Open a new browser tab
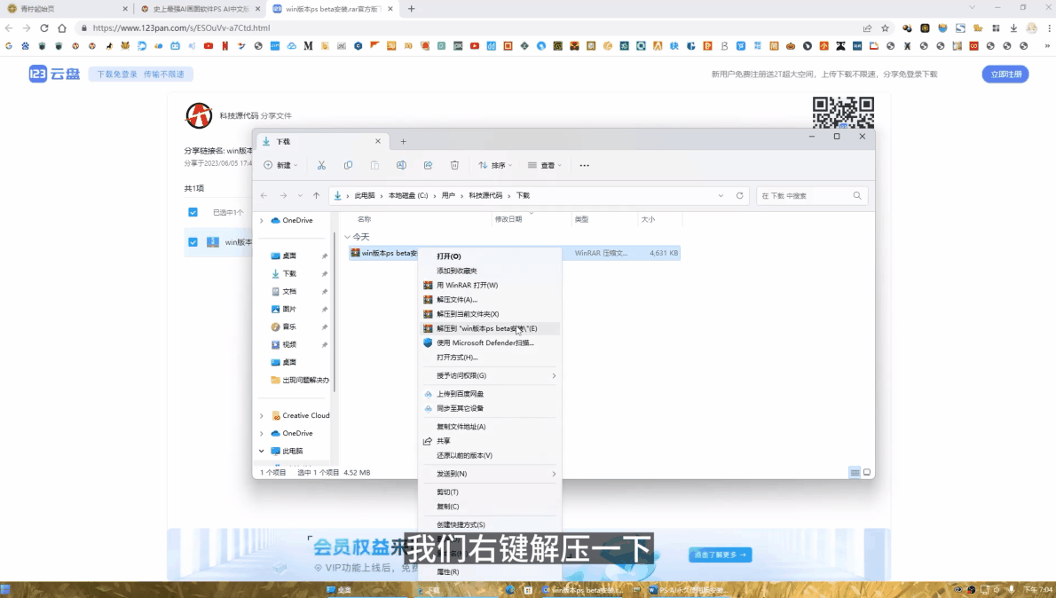The height and width of the screenshot is (598, 1056). click(x=412, y=9)
